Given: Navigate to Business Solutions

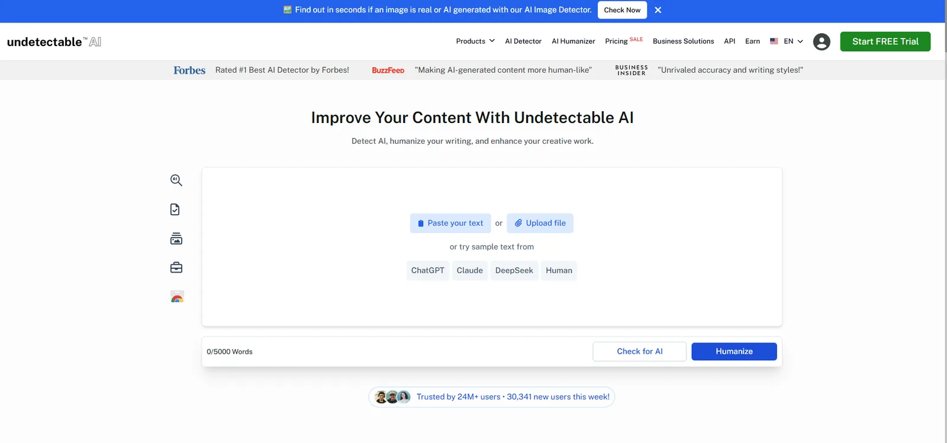Looking at the screenshot, I should [x=684, y=41].
